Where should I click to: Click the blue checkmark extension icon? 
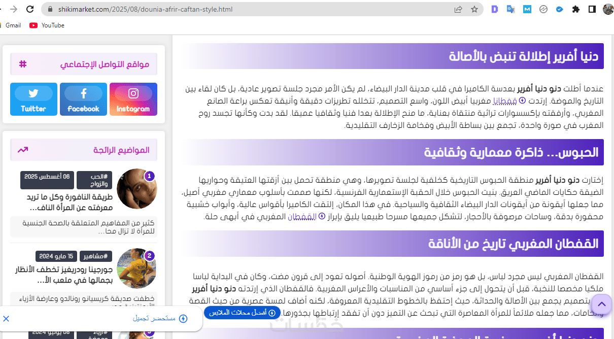[560, 9]
